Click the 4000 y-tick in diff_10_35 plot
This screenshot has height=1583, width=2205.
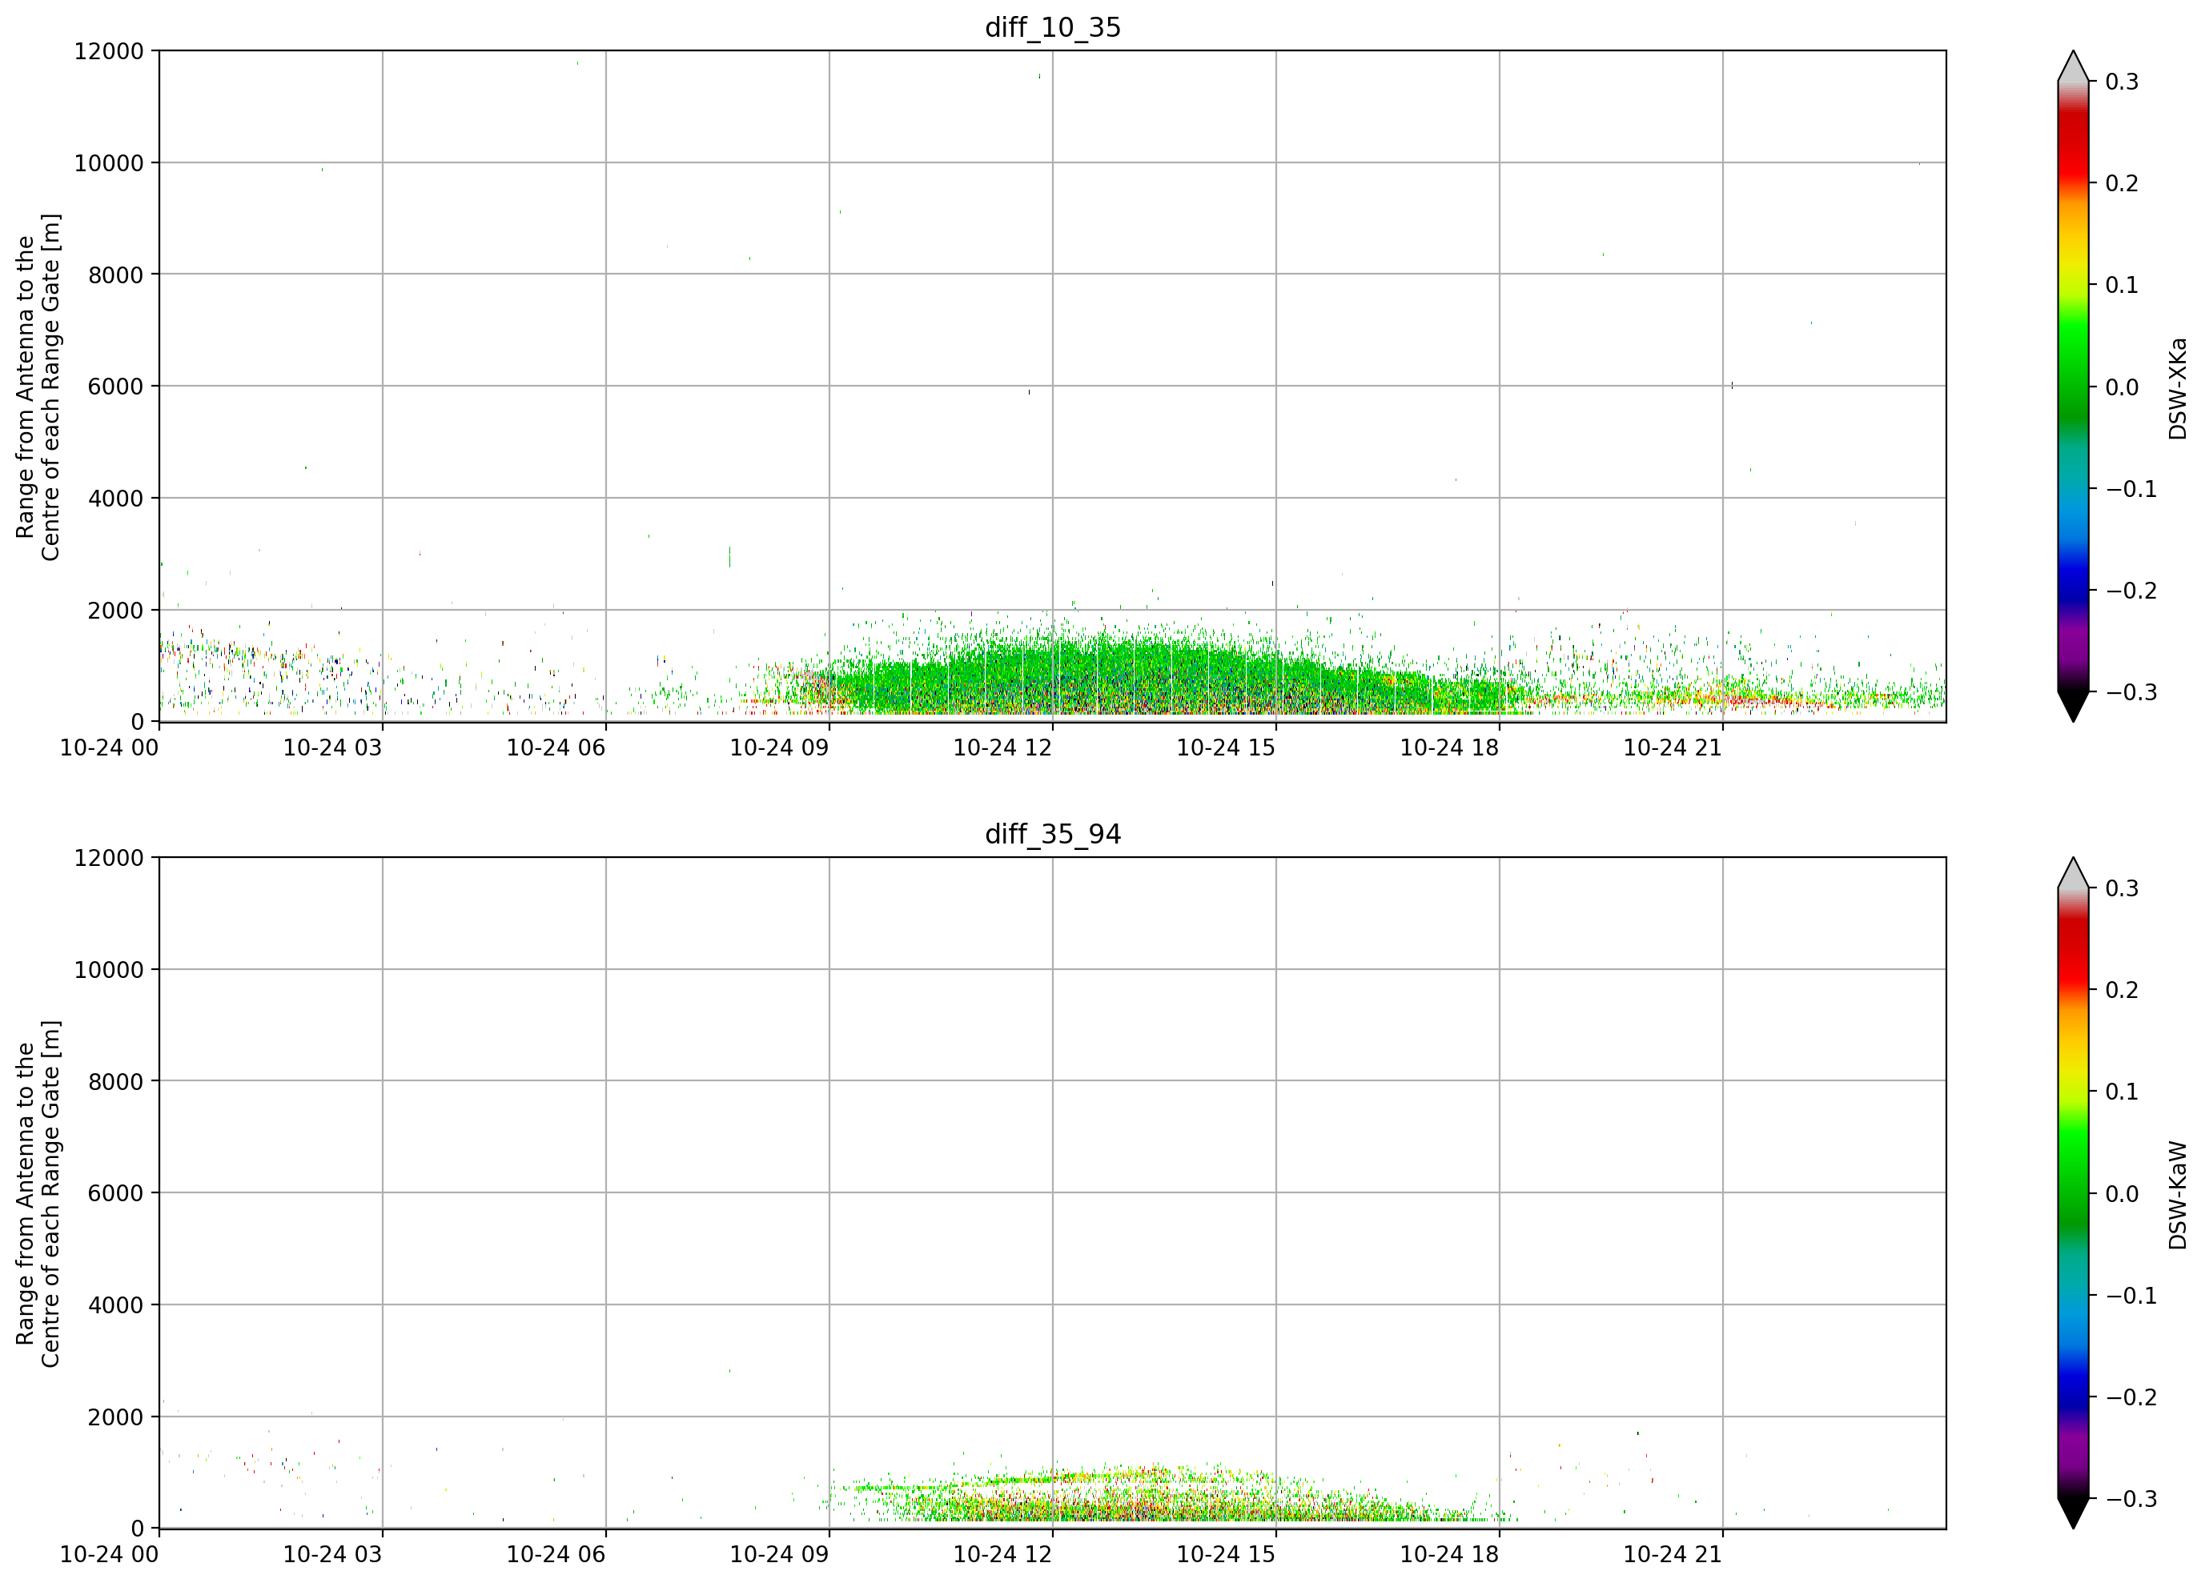click(115, 499)
